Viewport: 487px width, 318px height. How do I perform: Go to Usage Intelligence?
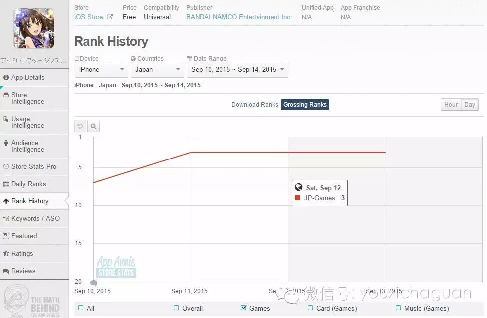pos(34,122)
